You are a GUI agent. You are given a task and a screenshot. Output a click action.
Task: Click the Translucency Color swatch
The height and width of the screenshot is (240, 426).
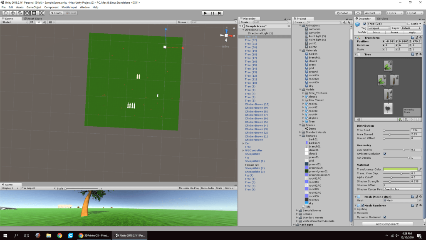coord(400,169)
